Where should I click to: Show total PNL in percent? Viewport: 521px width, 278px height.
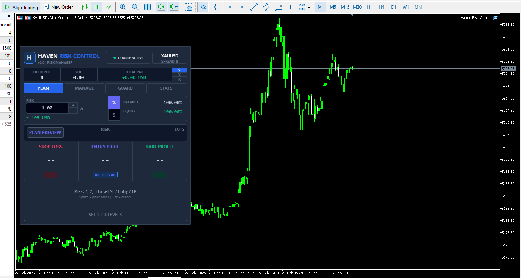coord(179,74)
